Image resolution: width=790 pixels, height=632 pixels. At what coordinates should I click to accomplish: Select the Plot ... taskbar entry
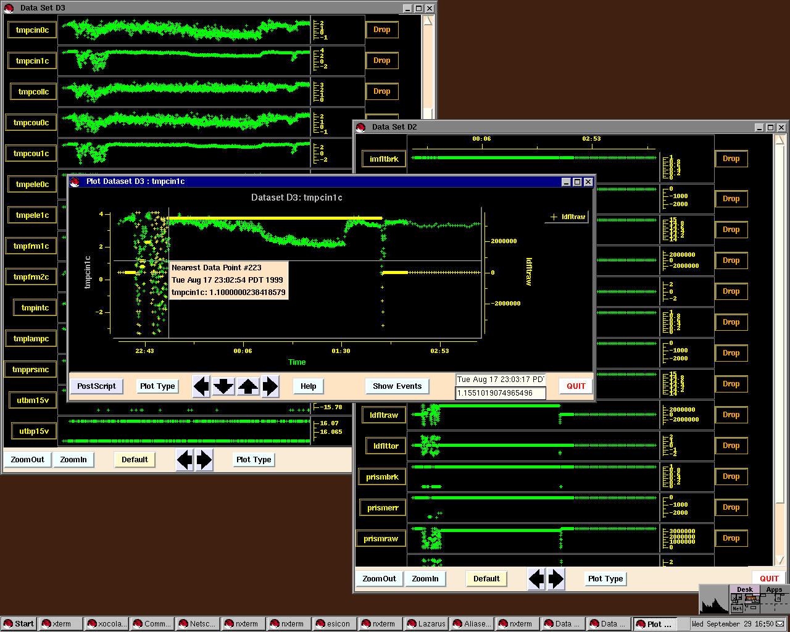tap(655, 624)
